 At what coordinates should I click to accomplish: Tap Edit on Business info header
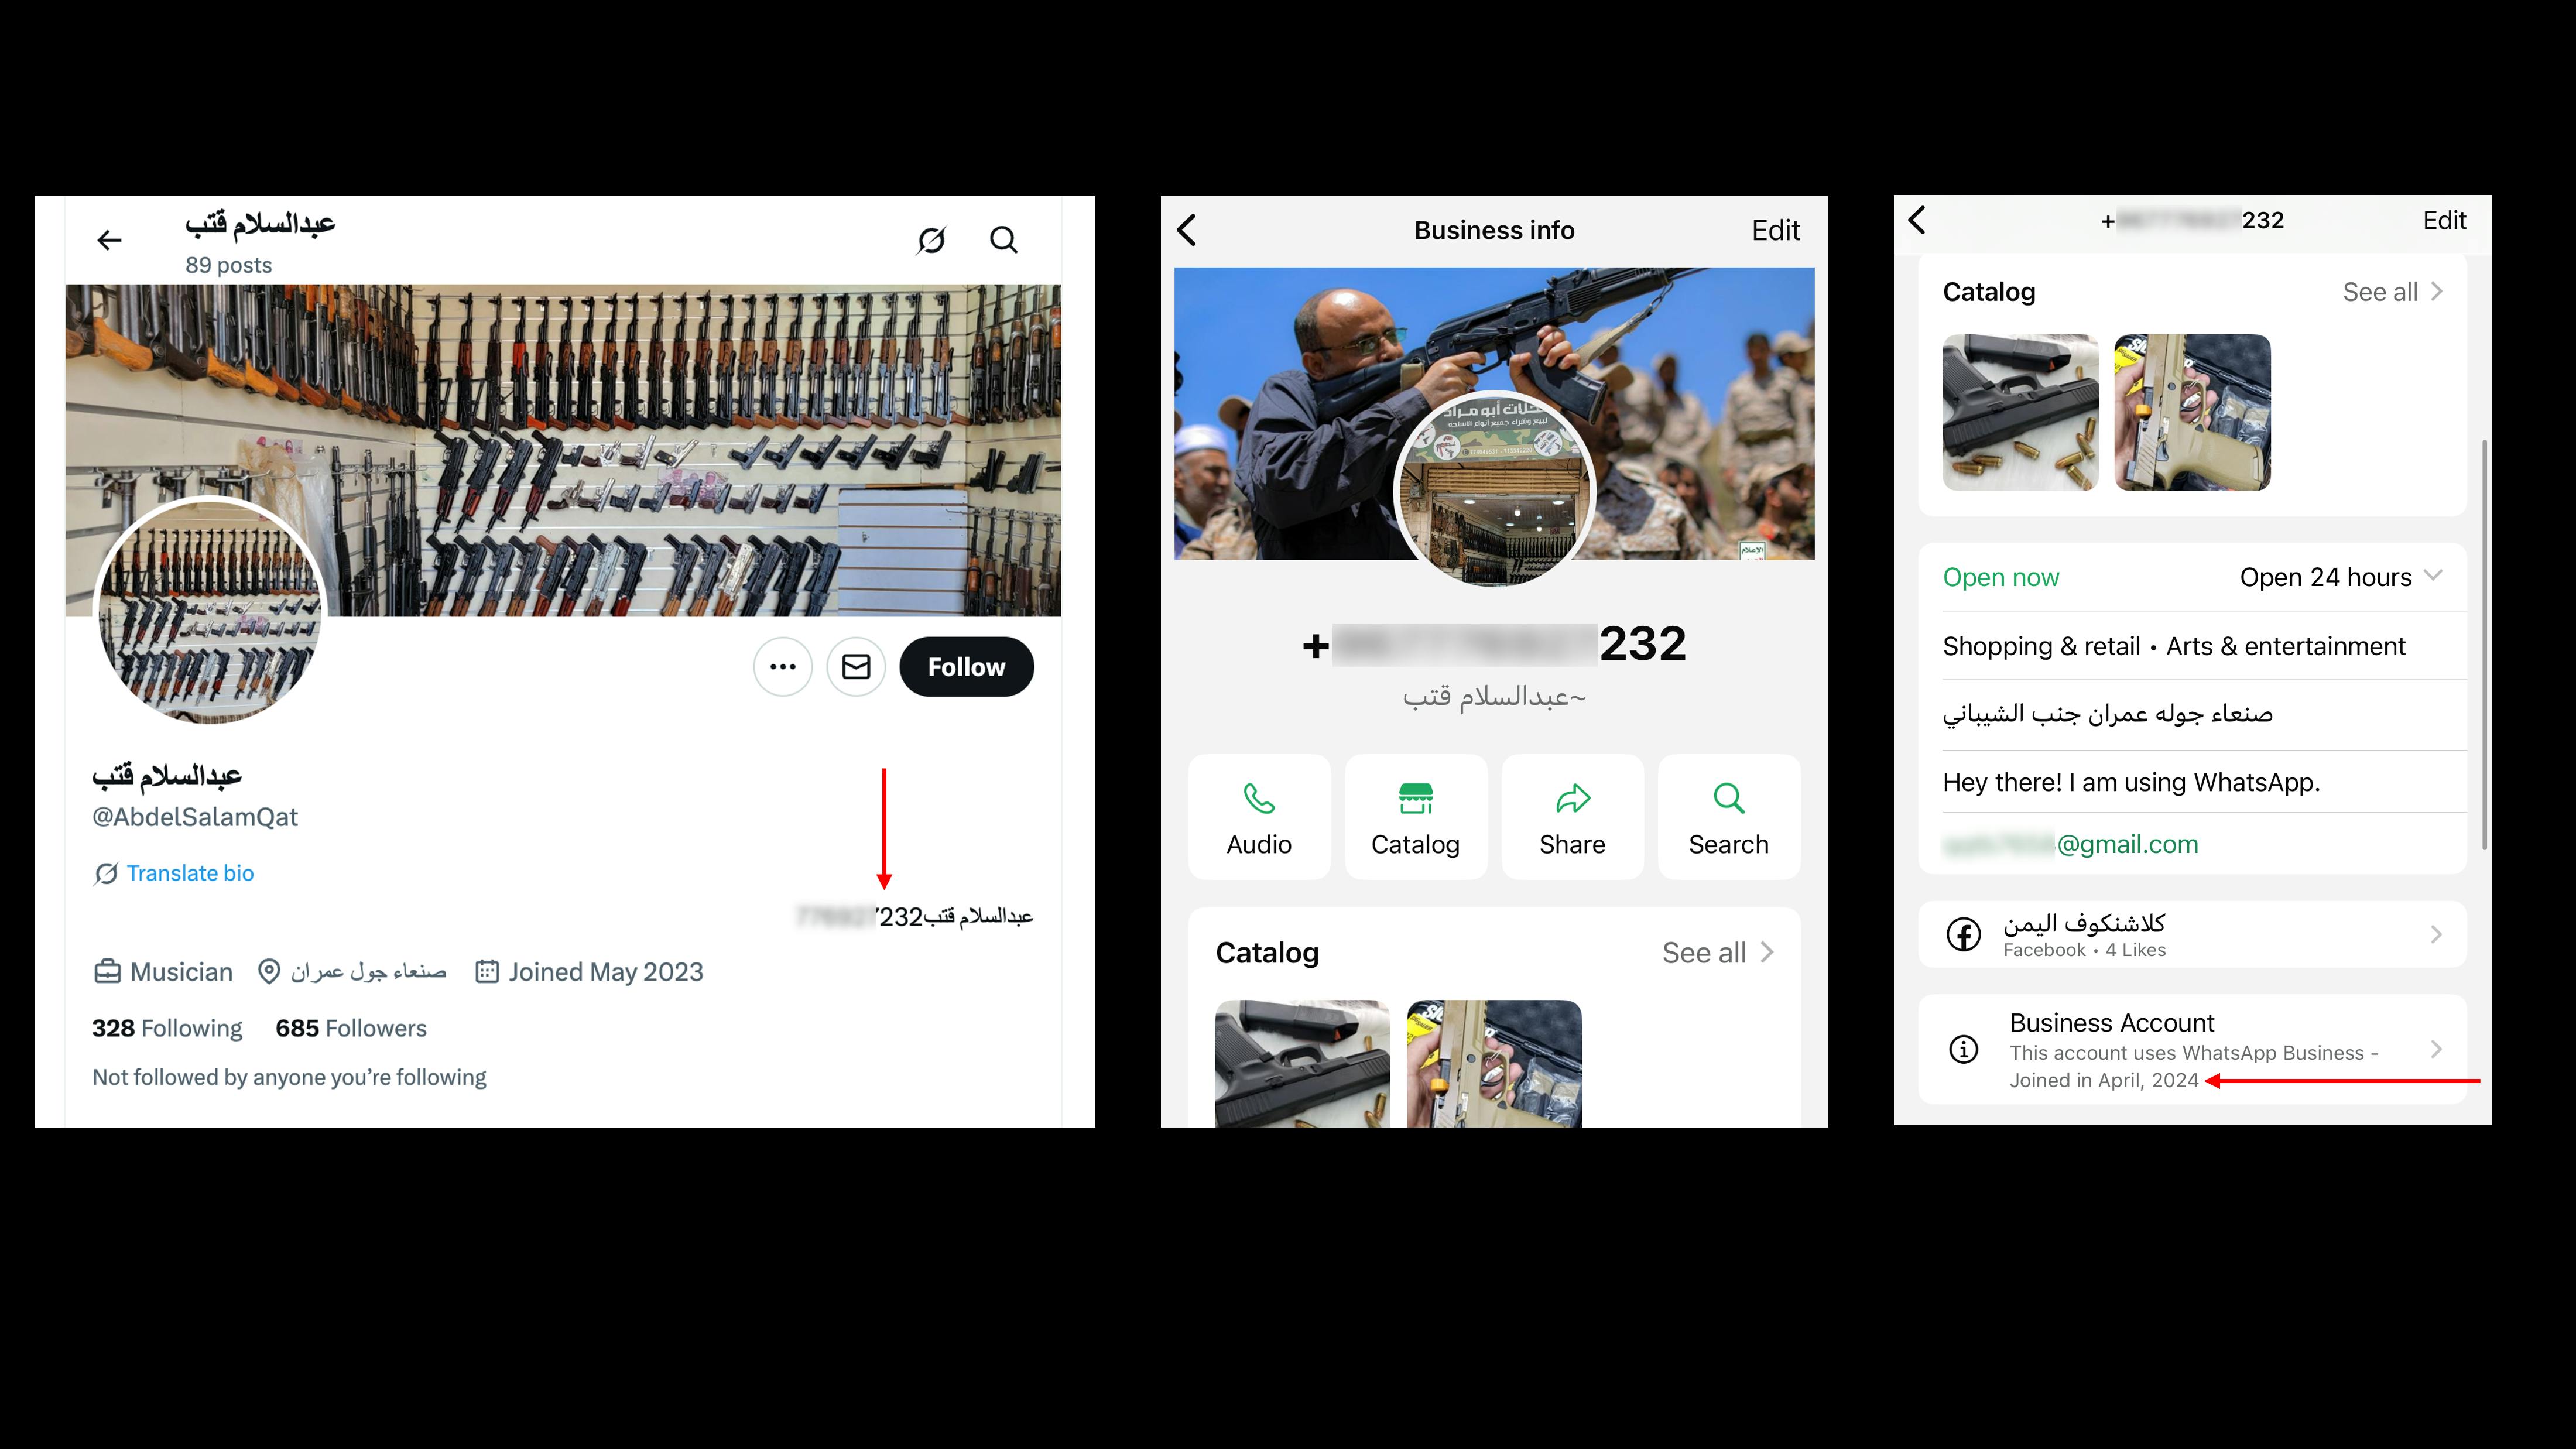coord(1775,230)
